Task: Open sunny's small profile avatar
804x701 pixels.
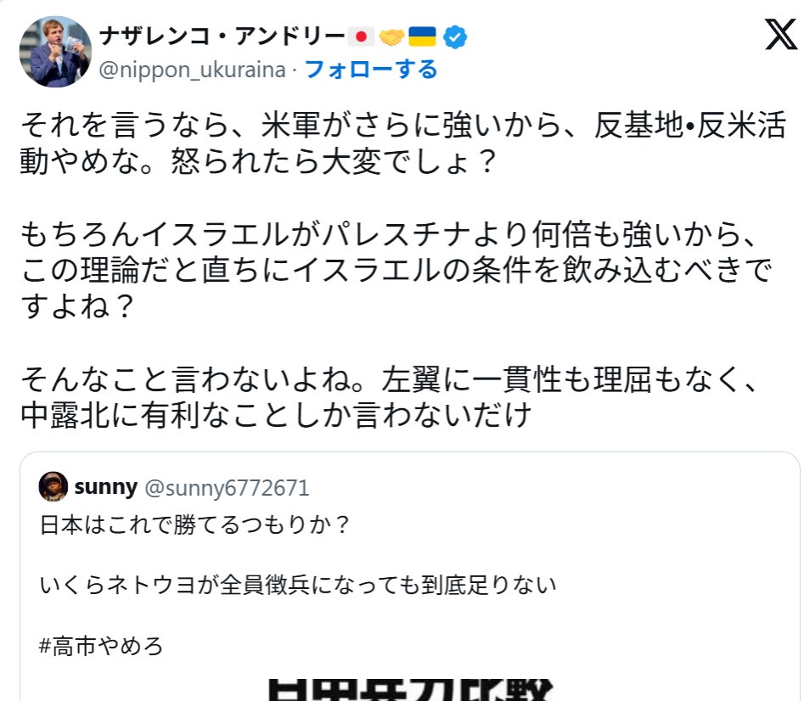Action: click(53, 487)
